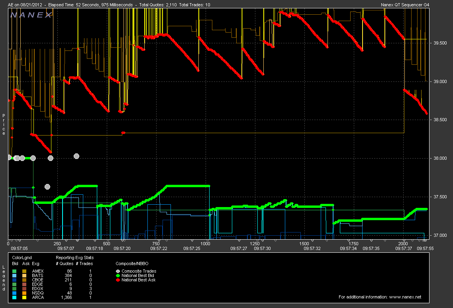Image resolution: width=453 pixels, height=308 pixels.
Task: Click the EDGE ask color swatch
Action: [x=24, y=284]
